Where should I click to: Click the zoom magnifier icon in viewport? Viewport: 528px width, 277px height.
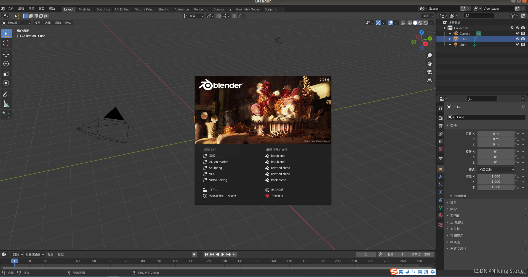coord(430,55)
